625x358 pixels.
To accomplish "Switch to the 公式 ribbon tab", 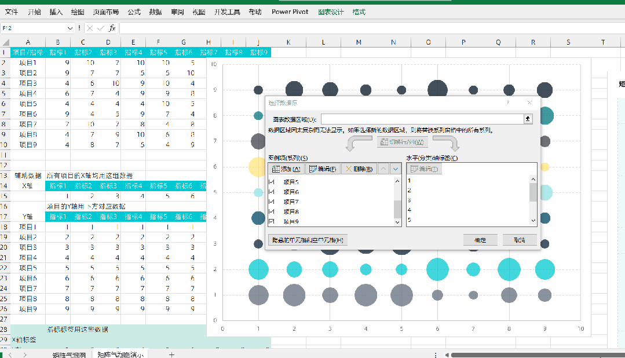I will tap(134, 12).
